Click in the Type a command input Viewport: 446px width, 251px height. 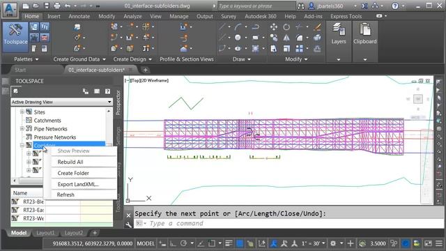coord(289,223)
